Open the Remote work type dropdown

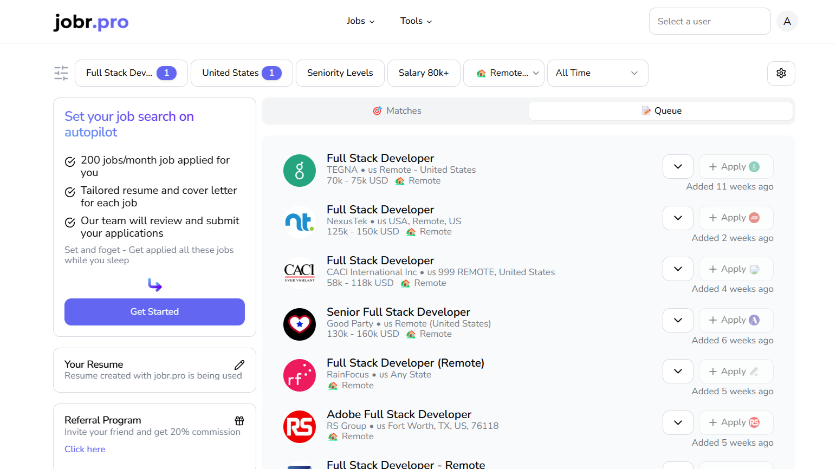click(503, 73)
